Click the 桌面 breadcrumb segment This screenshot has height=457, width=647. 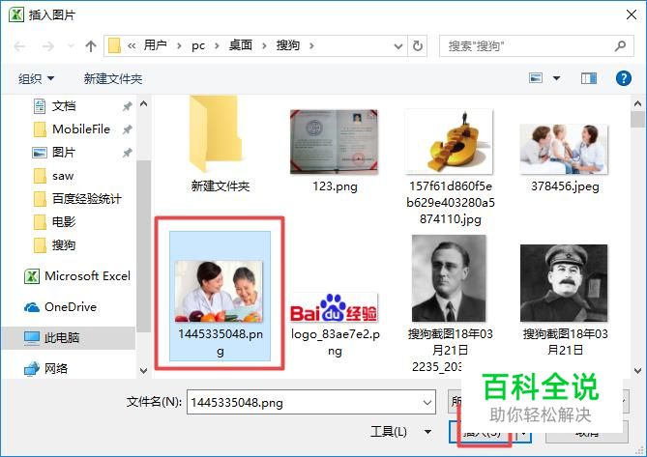240,44
